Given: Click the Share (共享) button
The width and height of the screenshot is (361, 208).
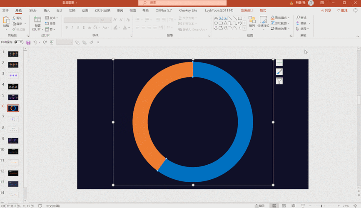Looking at the screenshot, I should pos(326,10).
